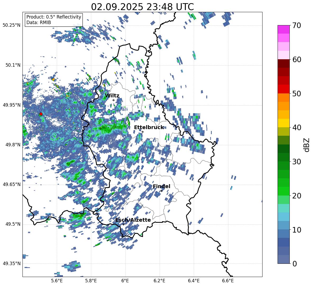Click the bright green colorbar swatch above 20

(283, 191)
